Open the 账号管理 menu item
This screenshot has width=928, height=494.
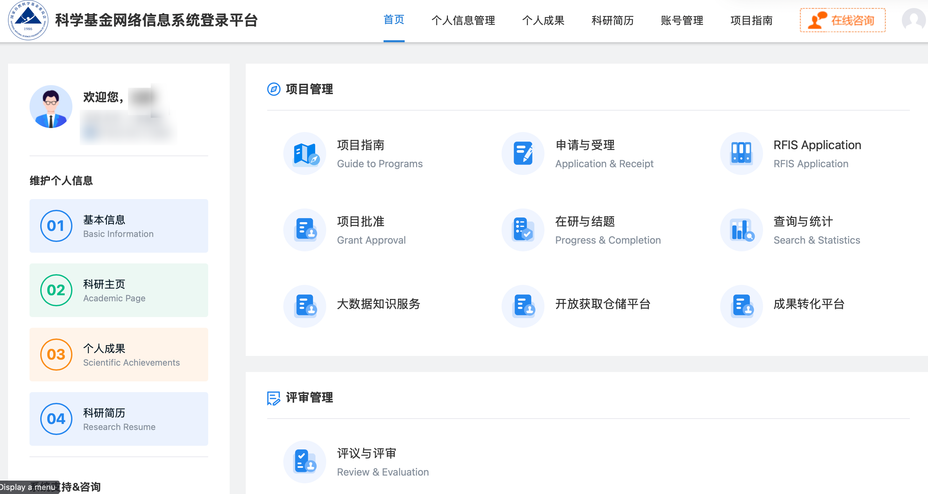(682, 20)
